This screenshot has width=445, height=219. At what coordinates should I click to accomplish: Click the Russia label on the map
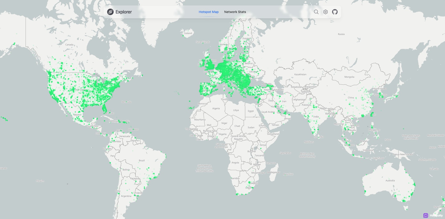point(341,34)
